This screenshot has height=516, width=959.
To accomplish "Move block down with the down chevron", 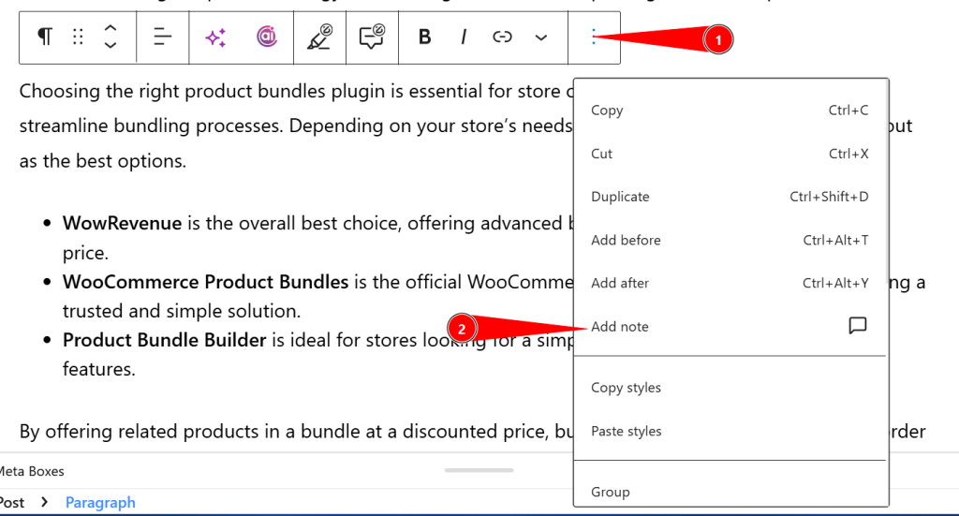I will 111,45.
